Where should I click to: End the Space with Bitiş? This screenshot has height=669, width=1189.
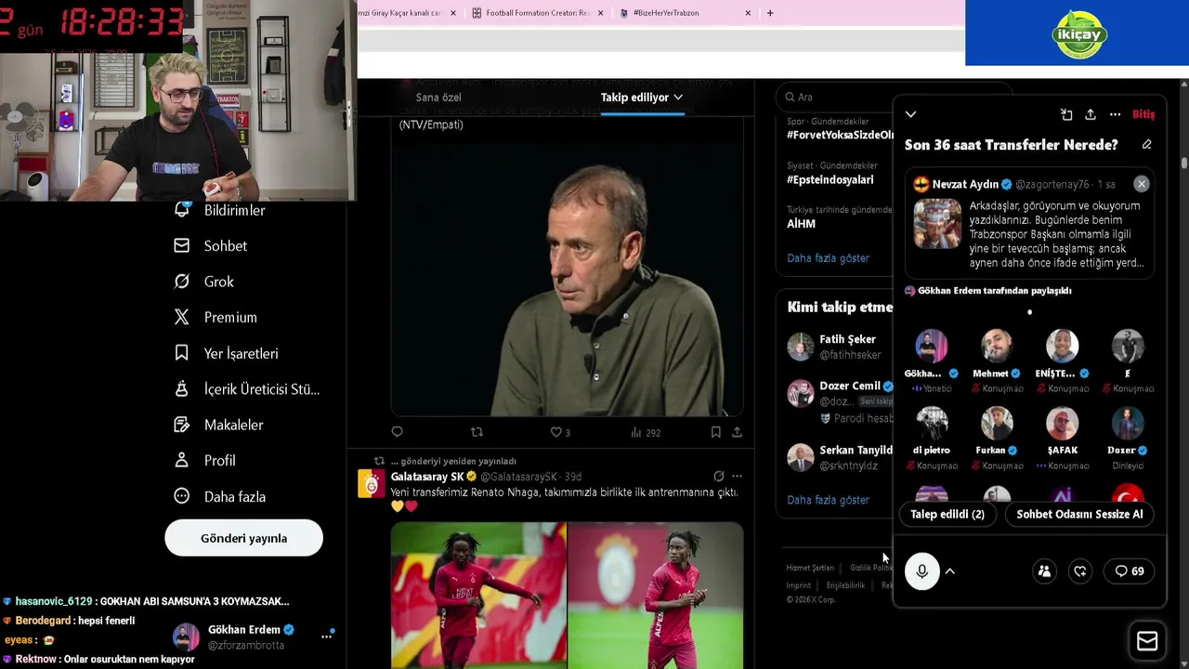[x=1143, y=114]
